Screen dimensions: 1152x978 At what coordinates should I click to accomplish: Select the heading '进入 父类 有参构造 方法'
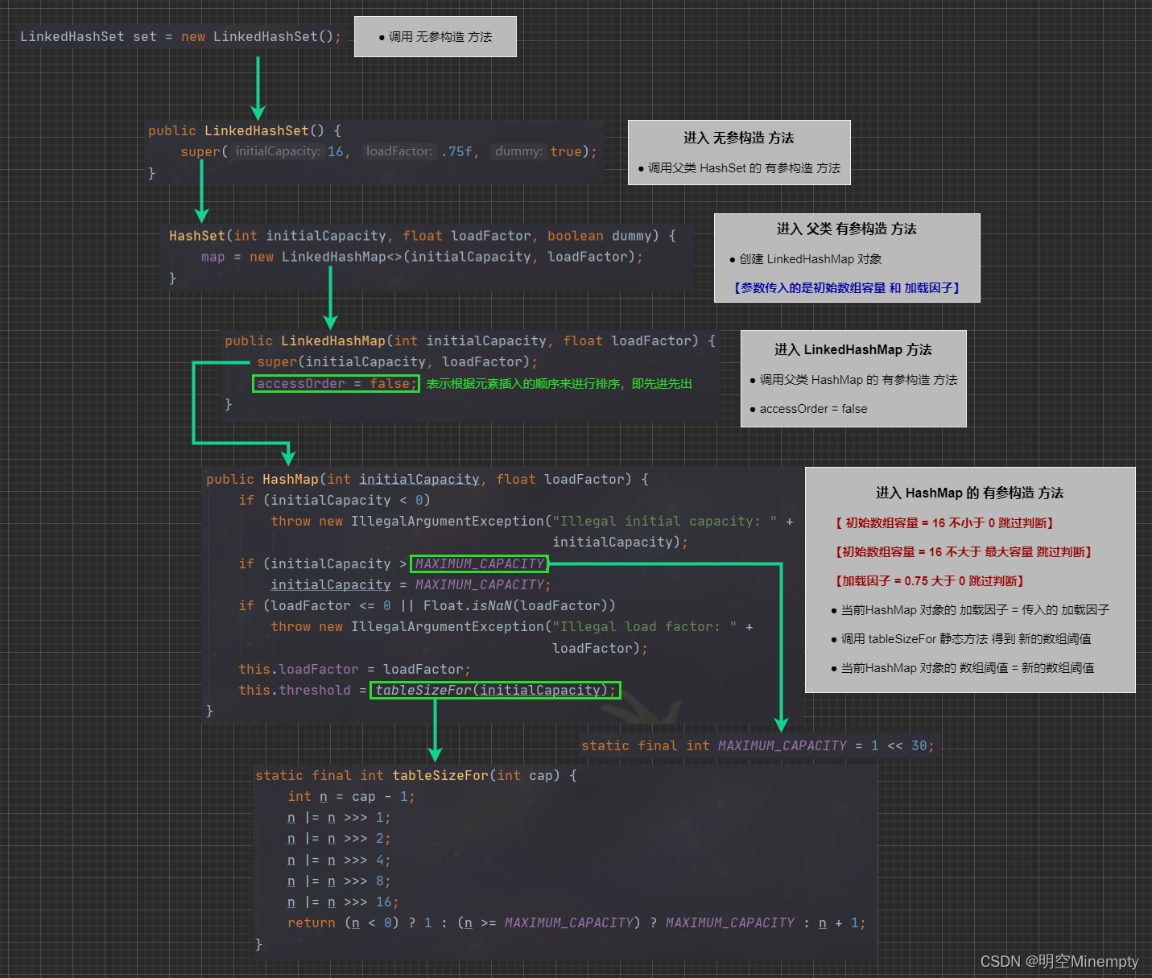(x=847, y=229)
